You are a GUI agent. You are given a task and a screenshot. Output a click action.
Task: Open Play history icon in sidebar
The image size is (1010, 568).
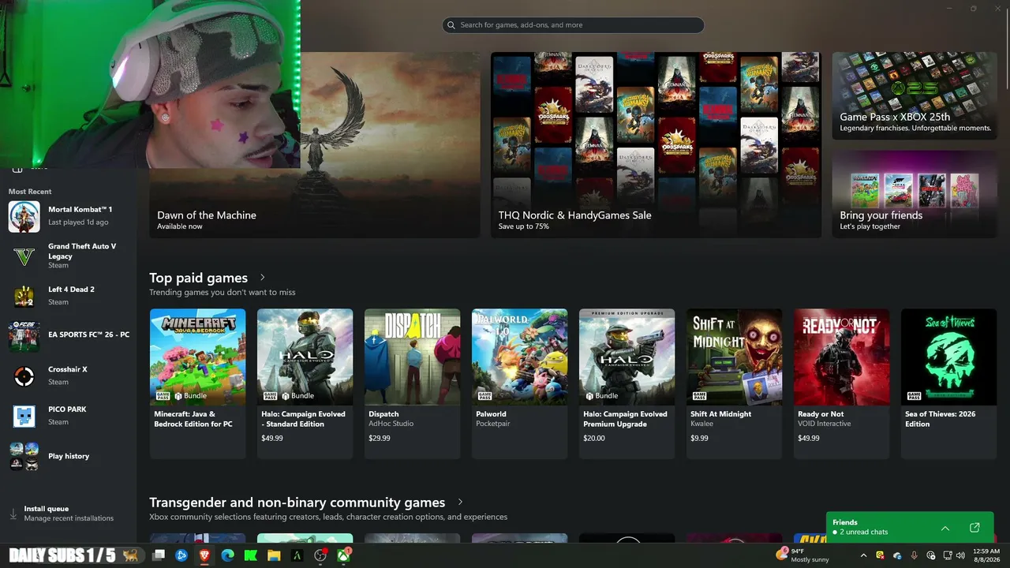pyautogui.click(x=24, y=457)
